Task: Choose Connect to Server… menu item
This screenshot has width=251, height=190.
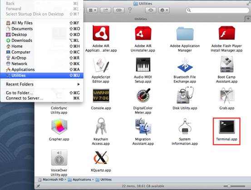Action: click(x=42, y=98)
